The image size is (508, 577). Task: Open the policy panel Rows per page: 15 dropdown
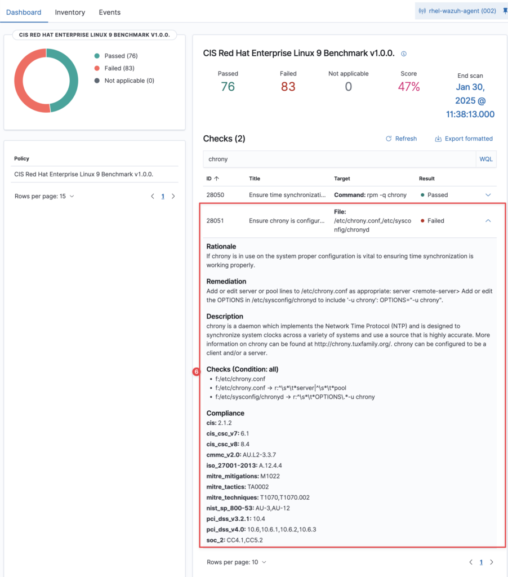(x=44, y=196)
